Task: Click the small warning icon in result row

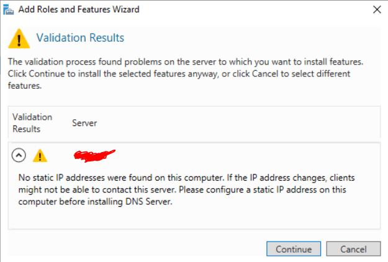Action: point(40,156)
